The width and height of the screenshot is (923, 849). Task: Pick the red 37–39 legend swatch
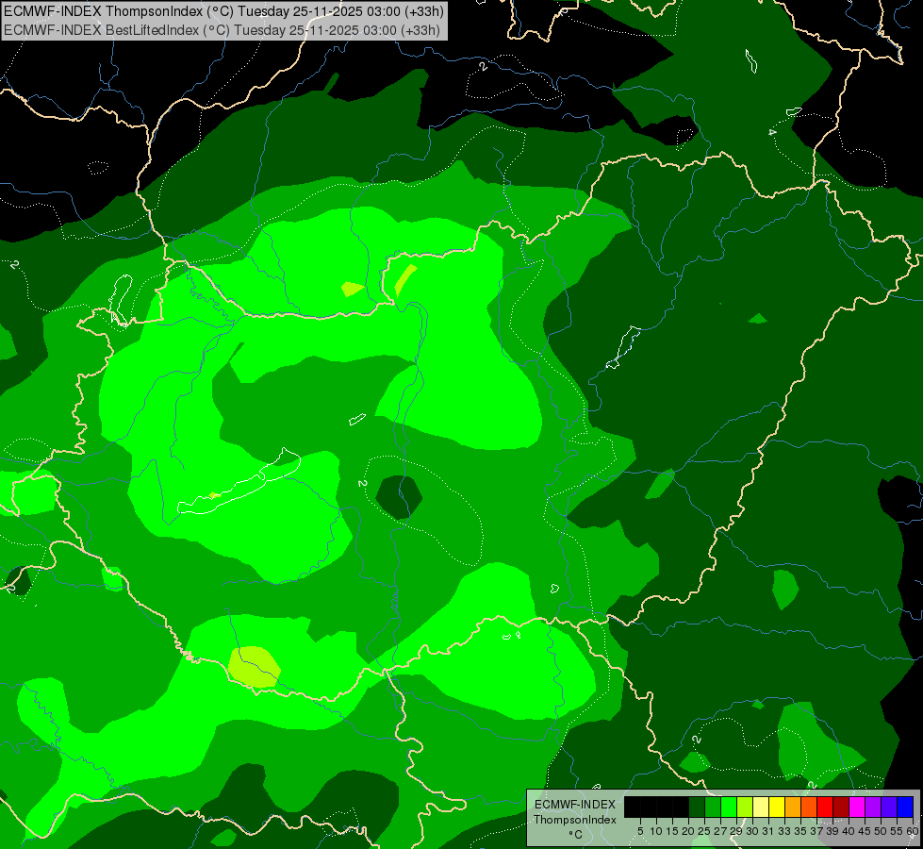[825, 807]
